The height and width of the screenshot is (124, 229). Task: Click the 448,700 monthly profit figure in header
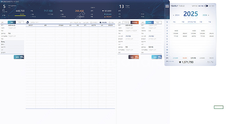tap(20, 11)
